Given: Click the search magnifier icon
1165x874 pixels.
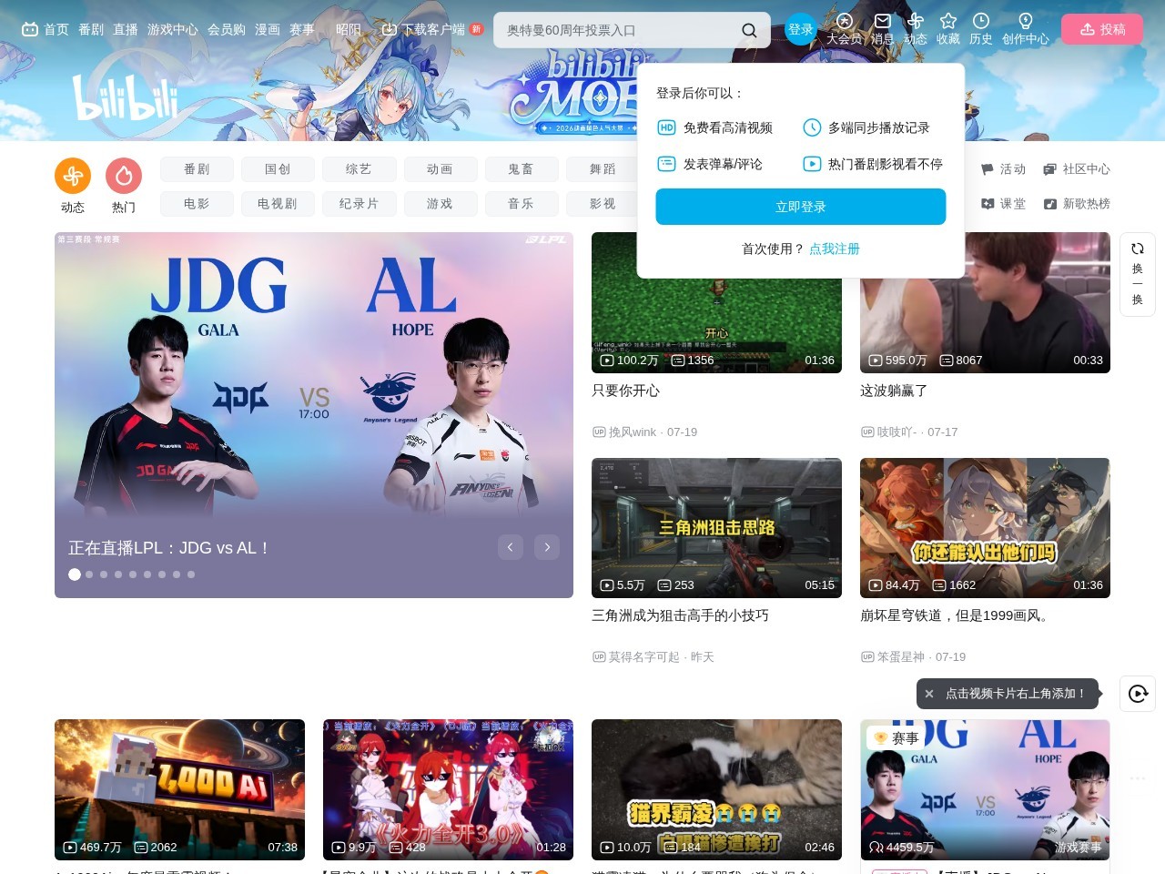Looking at the screenshot, I should (749, 30).
